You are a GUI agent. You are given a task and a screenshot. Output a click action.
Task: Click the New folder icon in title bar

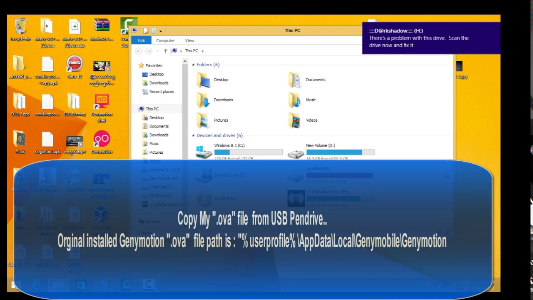coord(154,30)
